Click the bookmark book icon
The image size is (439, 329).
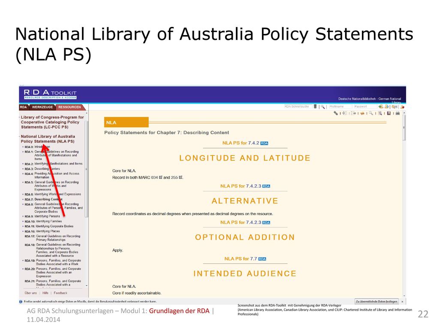click(389, 113)
